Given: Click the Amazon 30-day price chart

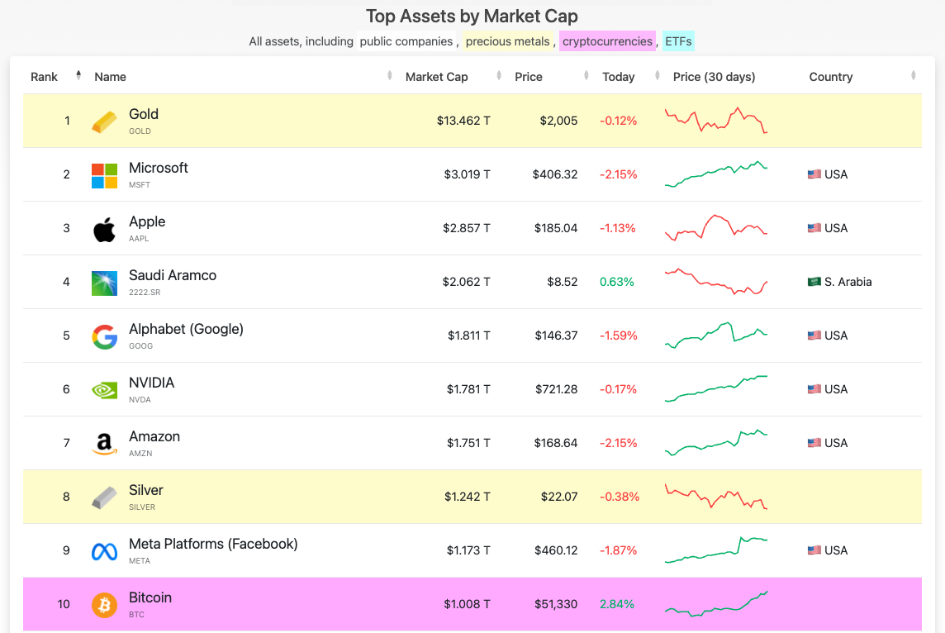Looking at the screenshot, I should [716, 442].
